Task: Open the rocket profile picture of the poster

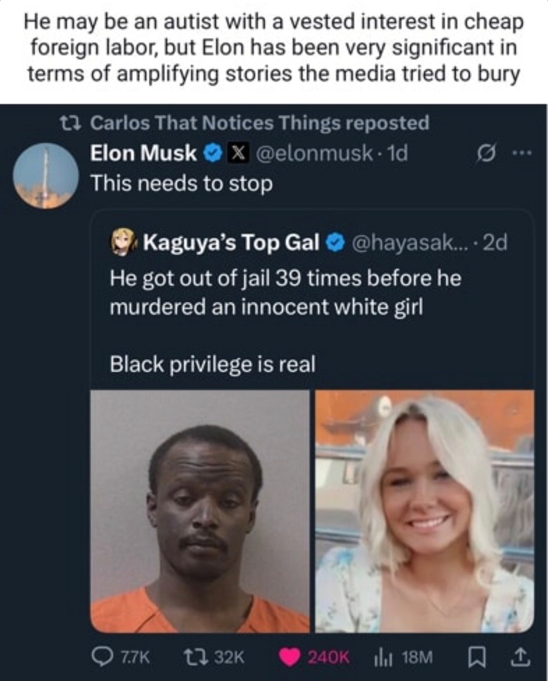Action: 45,176
